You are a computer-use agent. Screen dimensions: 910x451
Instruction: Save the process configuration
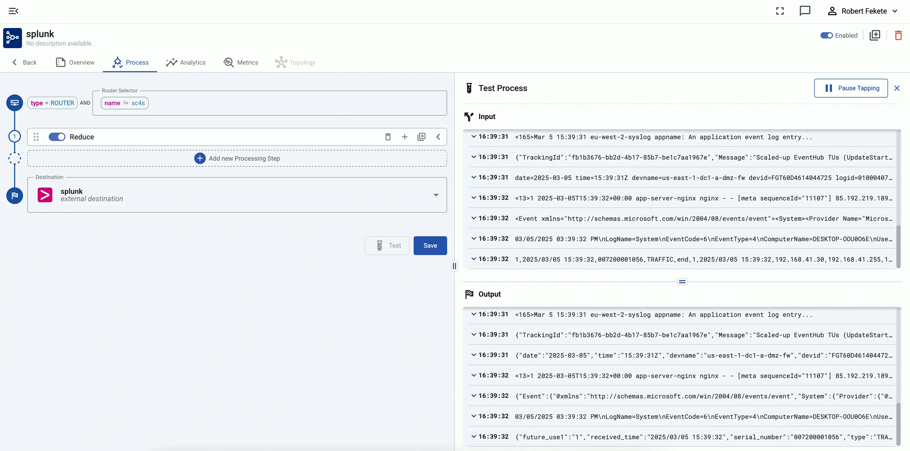[x=430, y=246]
